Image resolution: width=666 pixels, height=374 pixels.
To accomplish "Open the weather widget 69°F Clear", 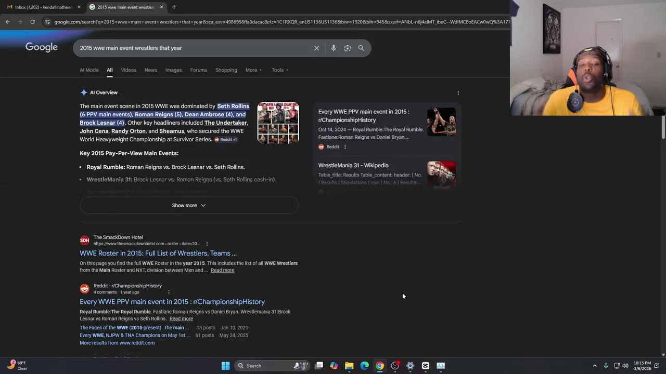I will (18, 366).
